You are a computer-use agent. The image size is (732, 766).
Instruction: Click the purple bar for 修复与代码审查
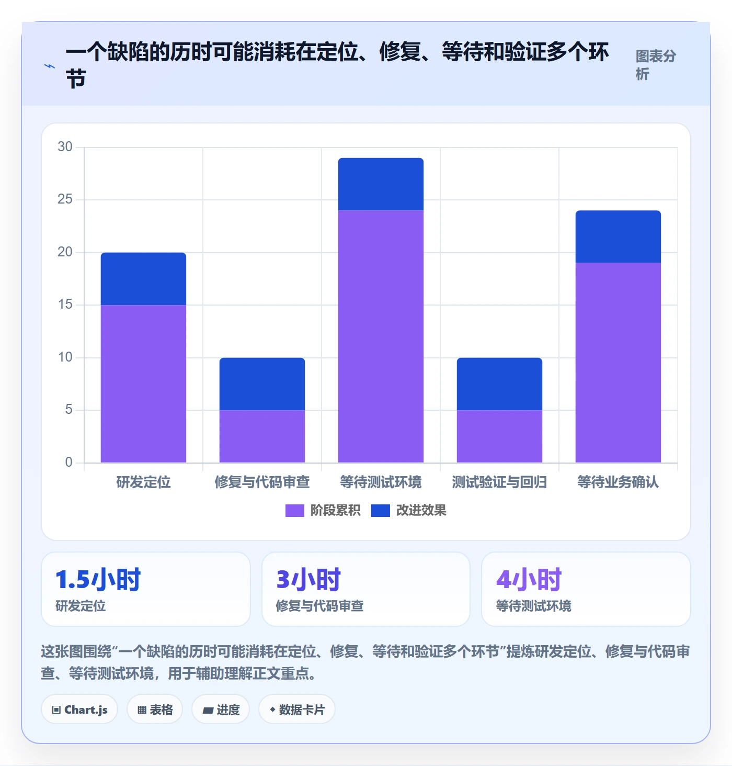pos(262,436)
